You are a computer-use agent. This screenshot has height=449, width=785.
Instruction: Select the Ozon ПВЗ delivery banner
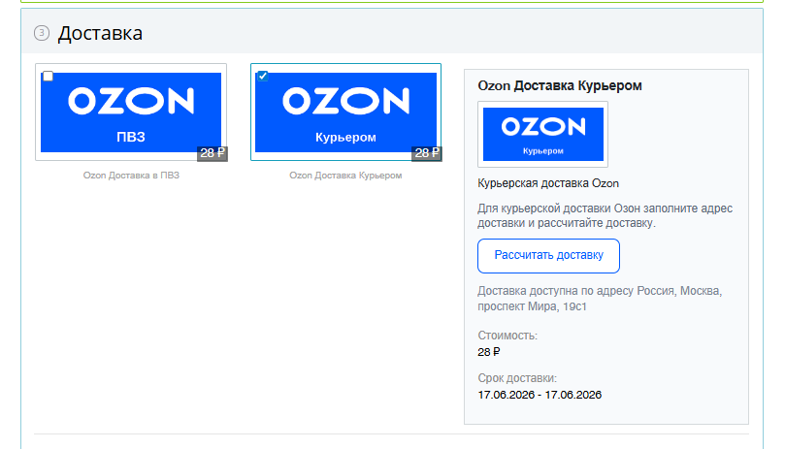point(131,112)
